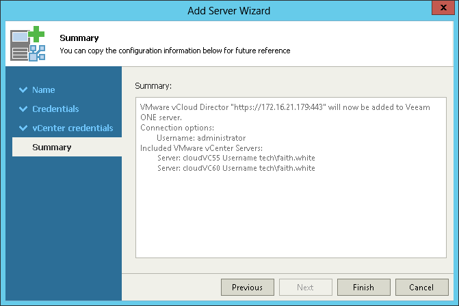Click the checkmark icon beside Name
459x306 pixels.
(x=23, y=89)
